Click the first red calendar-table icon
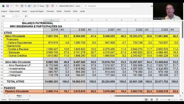The image size is (184, 104). coord(47,6)
